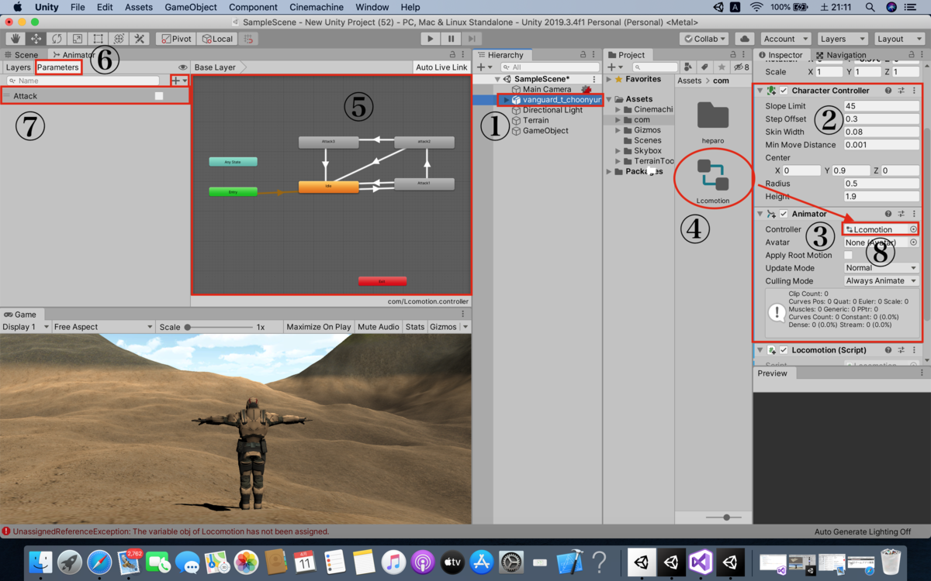Screen dimensions: 931x581
Task: Open Animator component more options menu
Action: 914,214
